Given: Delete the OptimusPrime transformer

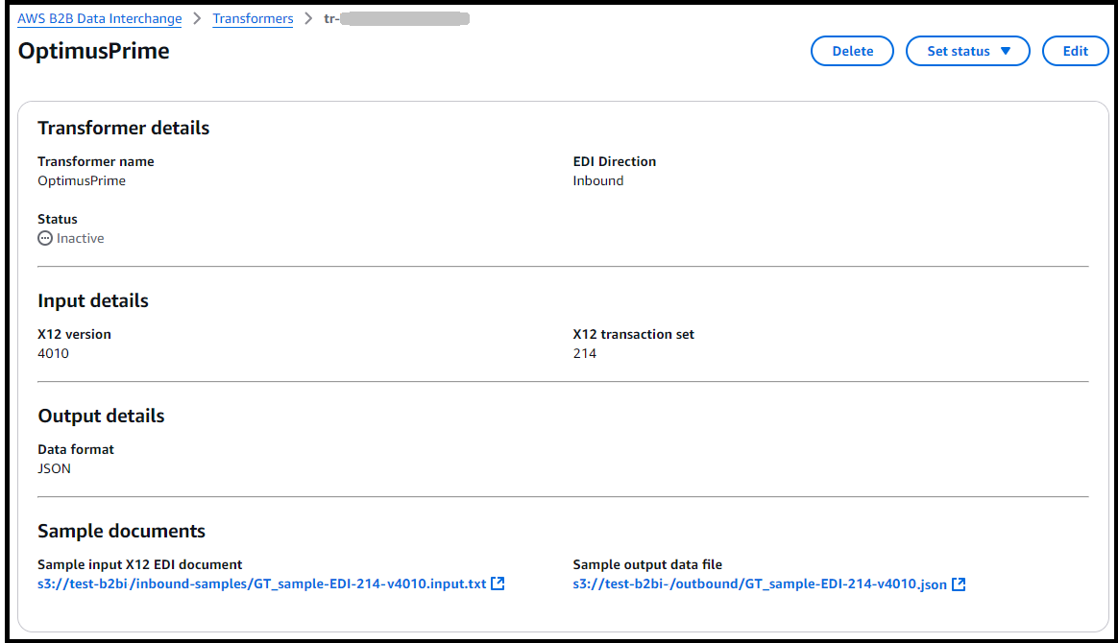Looking at the screenshot, I should pyautogui.click(x=852, y=51).
